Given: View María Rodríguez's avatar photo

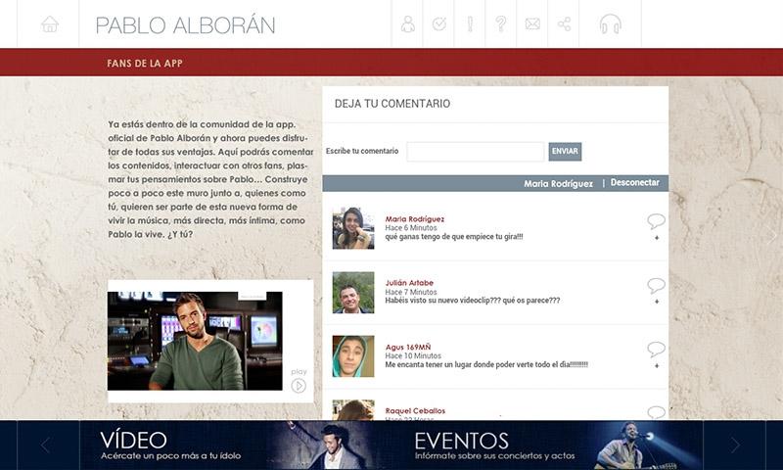Looking at the screenshot, I should click(353, 228).
